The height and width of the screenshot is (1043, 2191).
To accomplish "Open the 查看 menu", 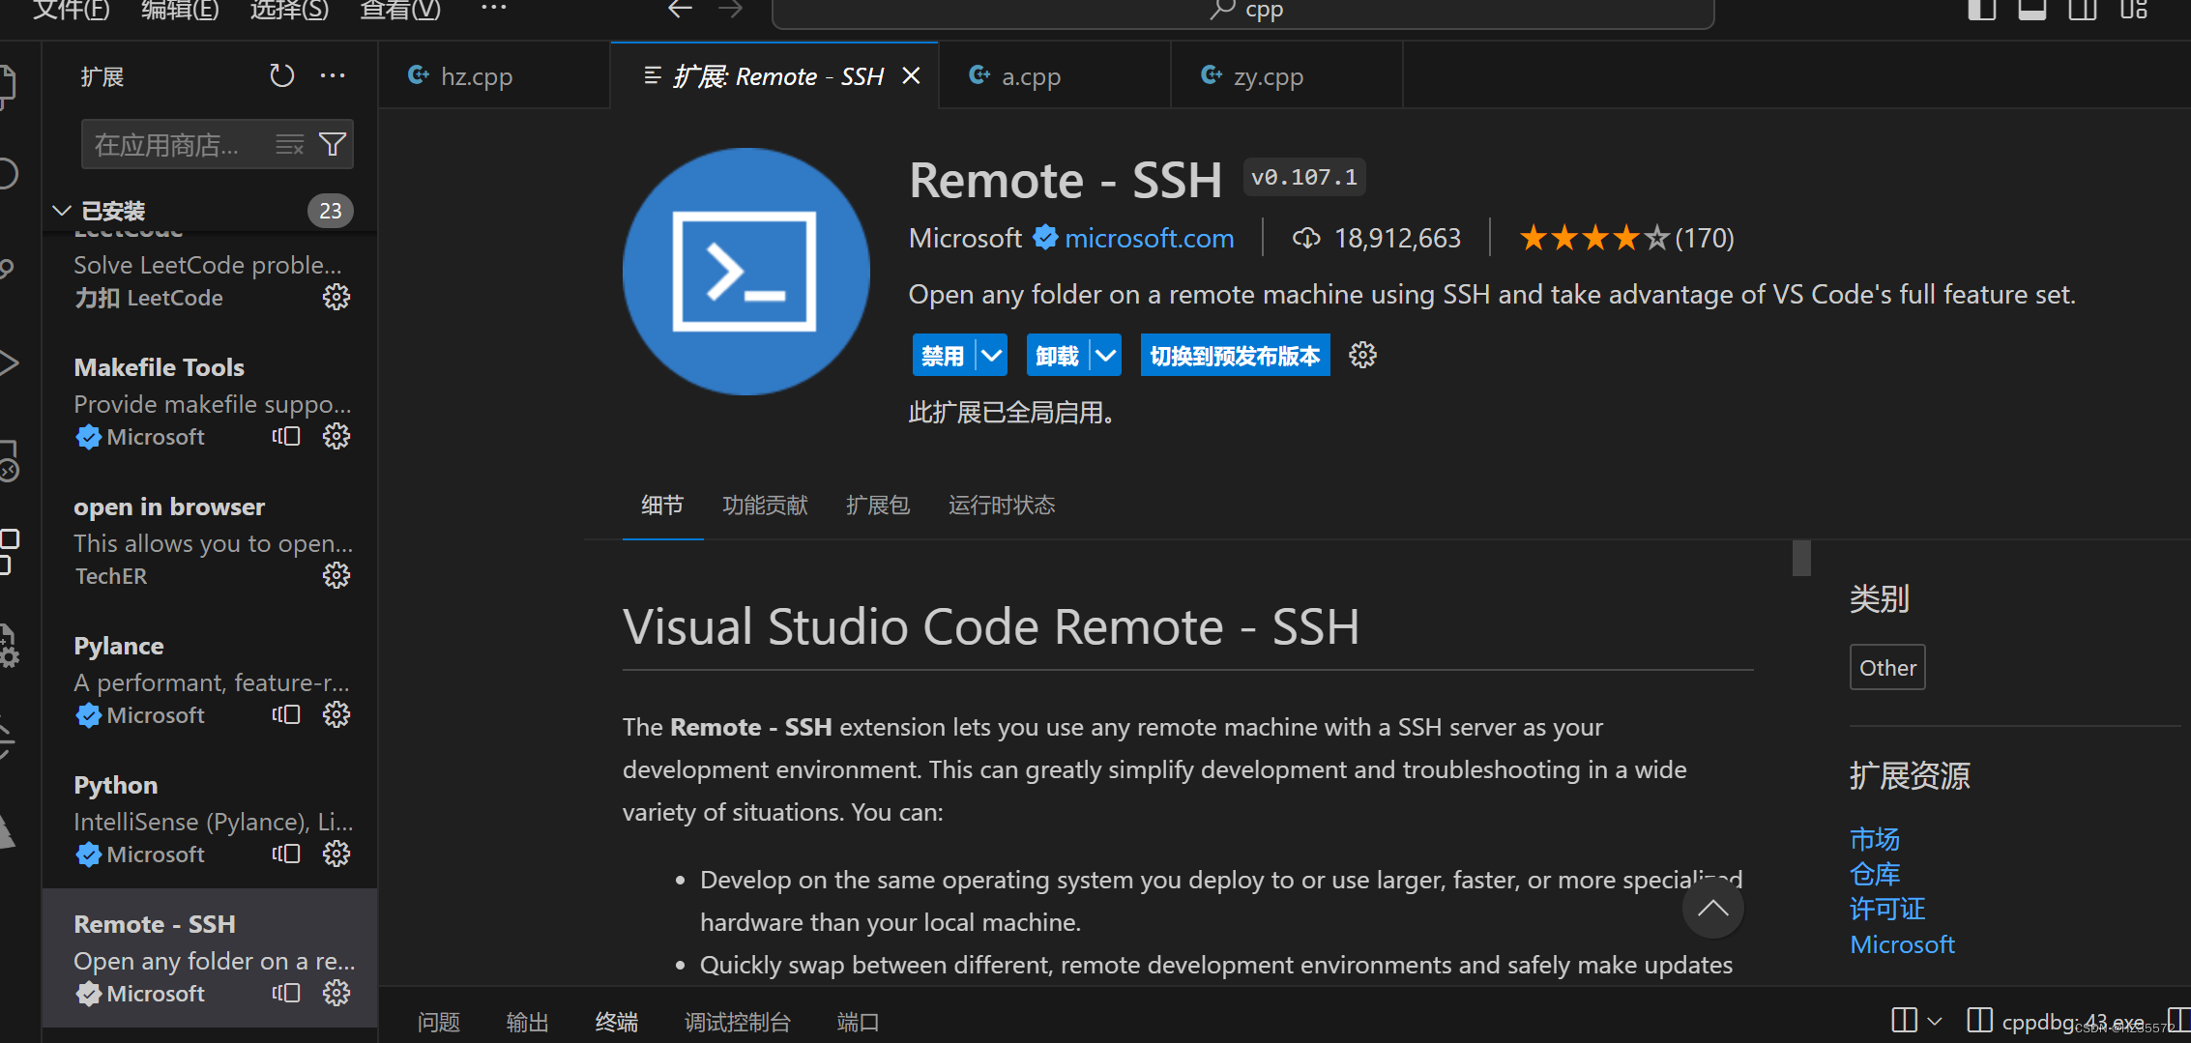I will pyautogui.click(x=400, y=10).
